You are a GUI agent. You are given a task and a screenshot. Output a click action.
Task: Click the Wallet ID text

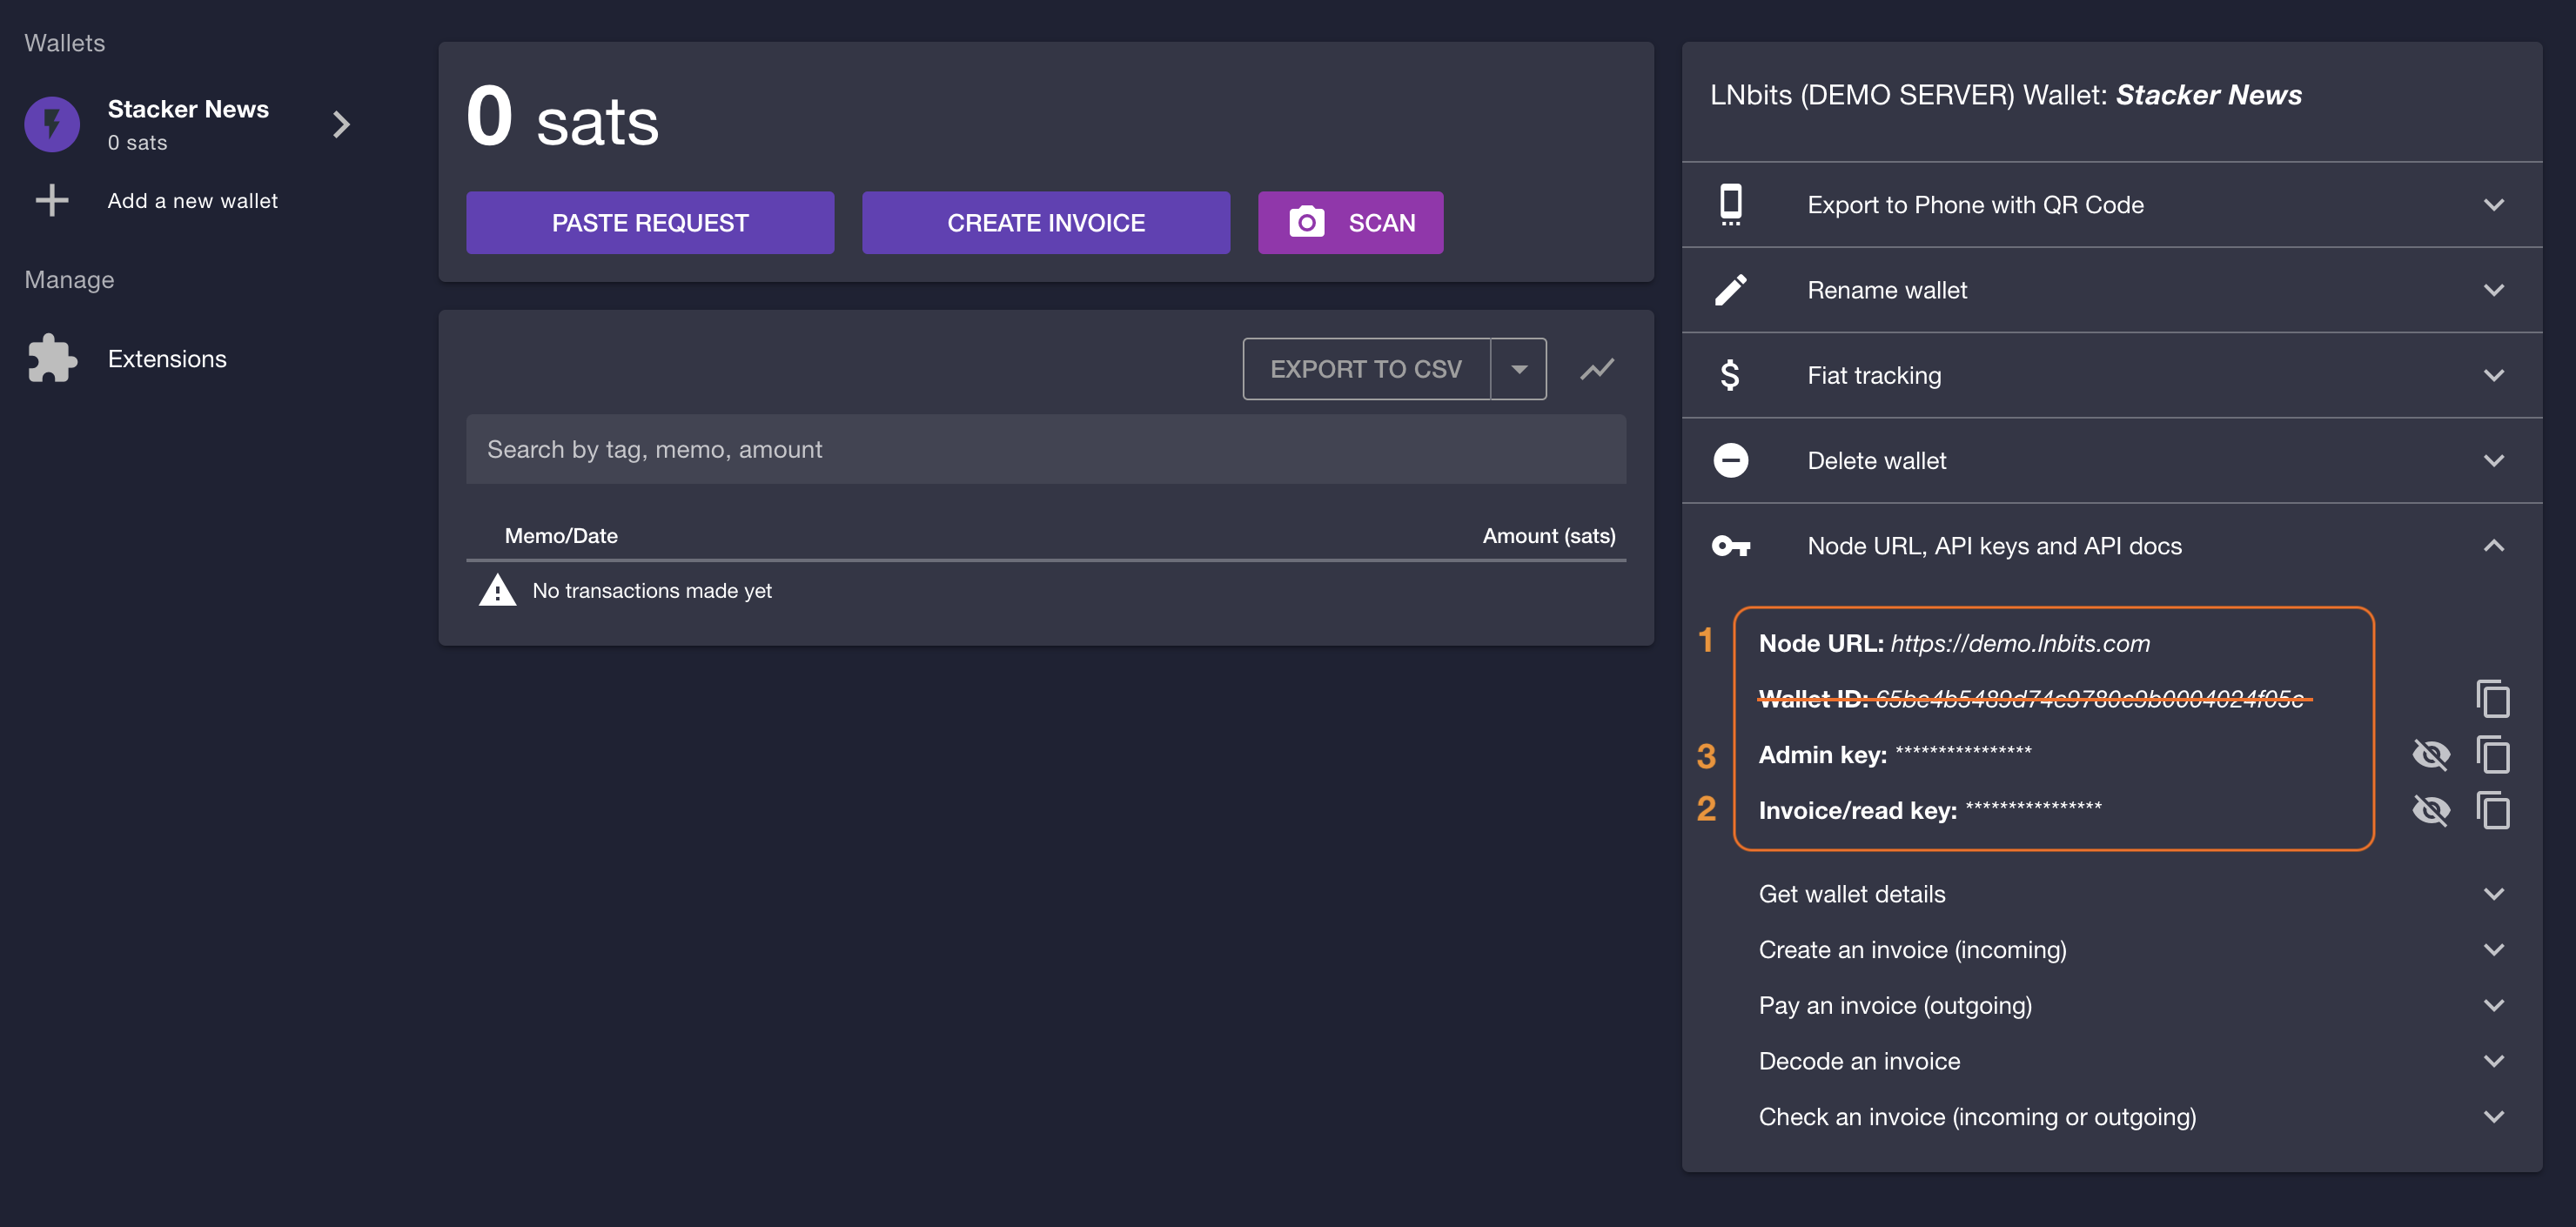click(2031, 698)
